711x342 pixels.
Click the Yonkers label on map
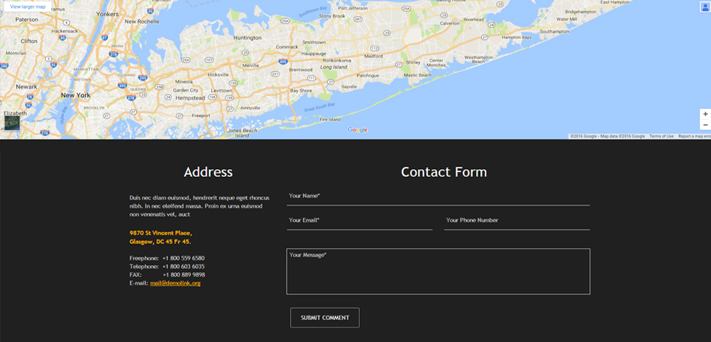point(107,14)
